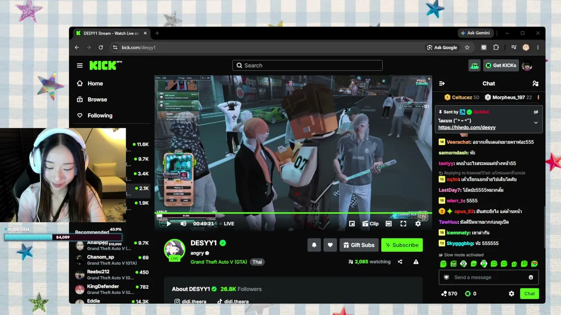This screenshot has height=315, width=561.
Task: Click the Thai language tag
Action: click(x=257, y=262)
